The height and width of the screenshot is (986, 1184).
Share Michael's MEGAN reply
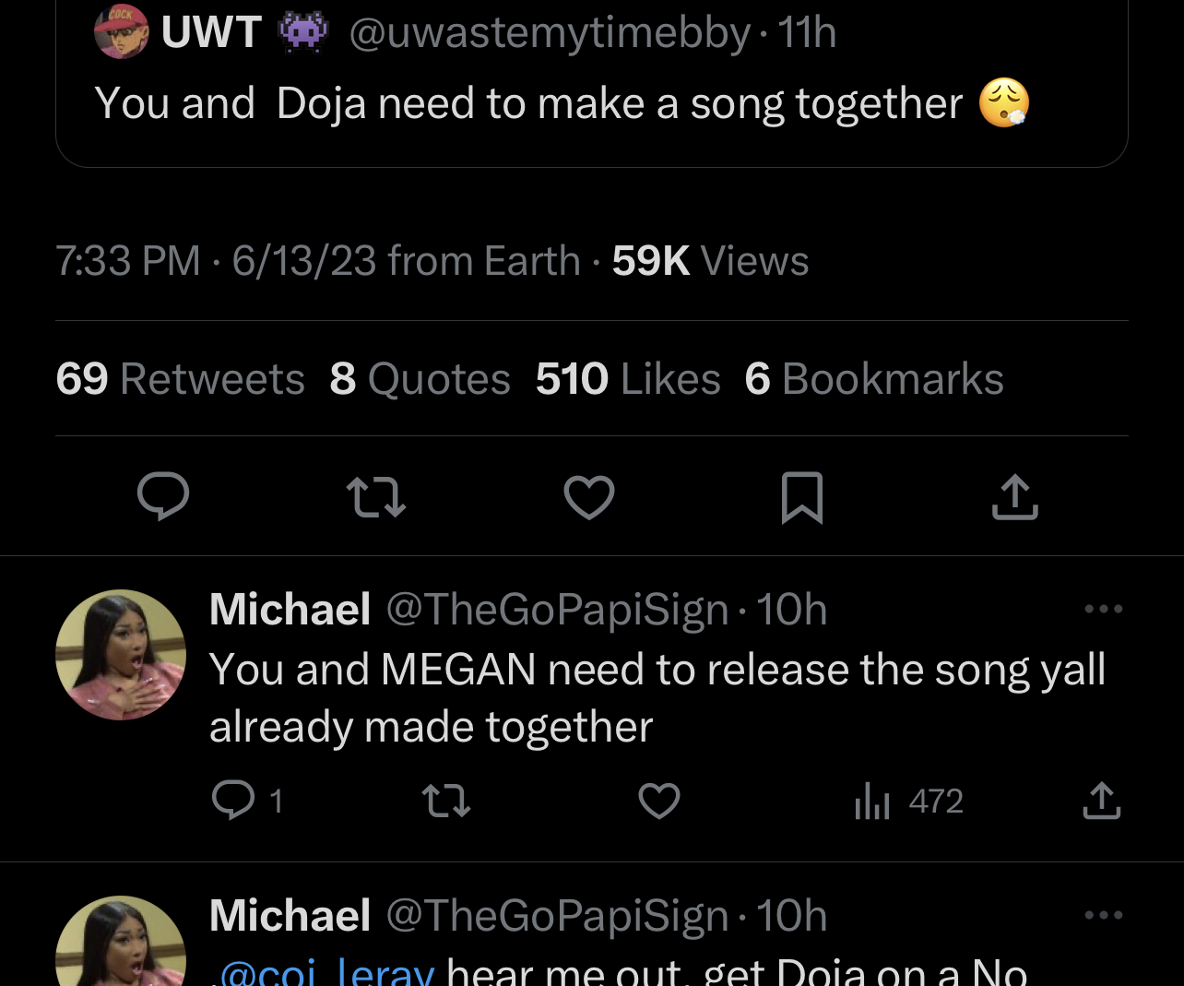coord(1101,801)
